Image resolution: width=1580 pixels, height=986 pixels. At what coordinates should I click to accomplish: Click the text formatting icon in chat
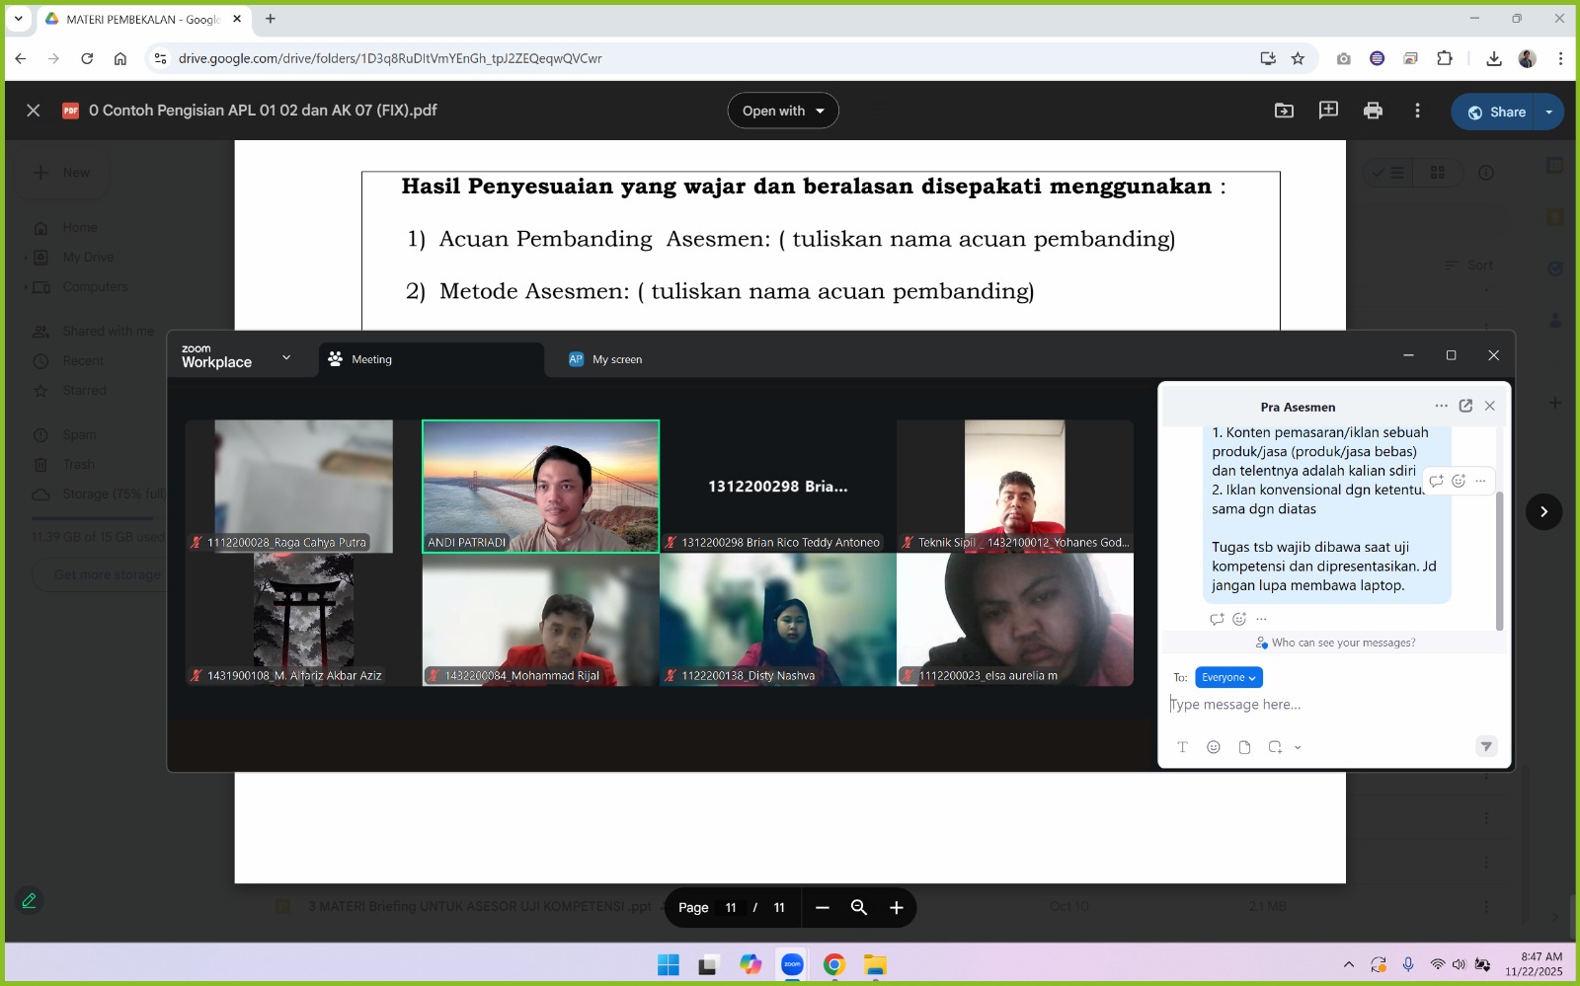[1182, 747]
